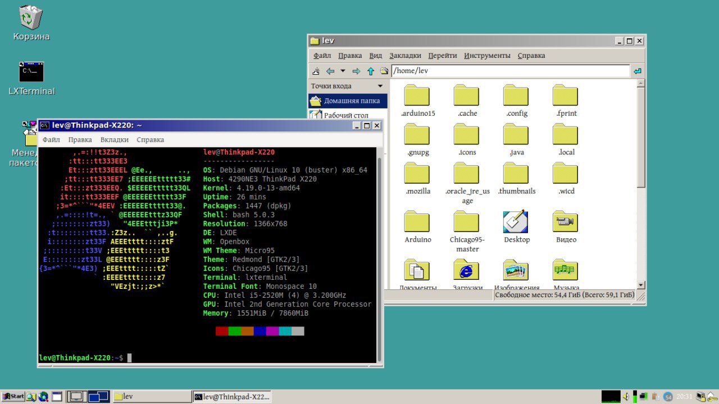Click the home folder icon in file manager toolbar
Viewport: 719px width, 404px height.
(x=384, y=71)
